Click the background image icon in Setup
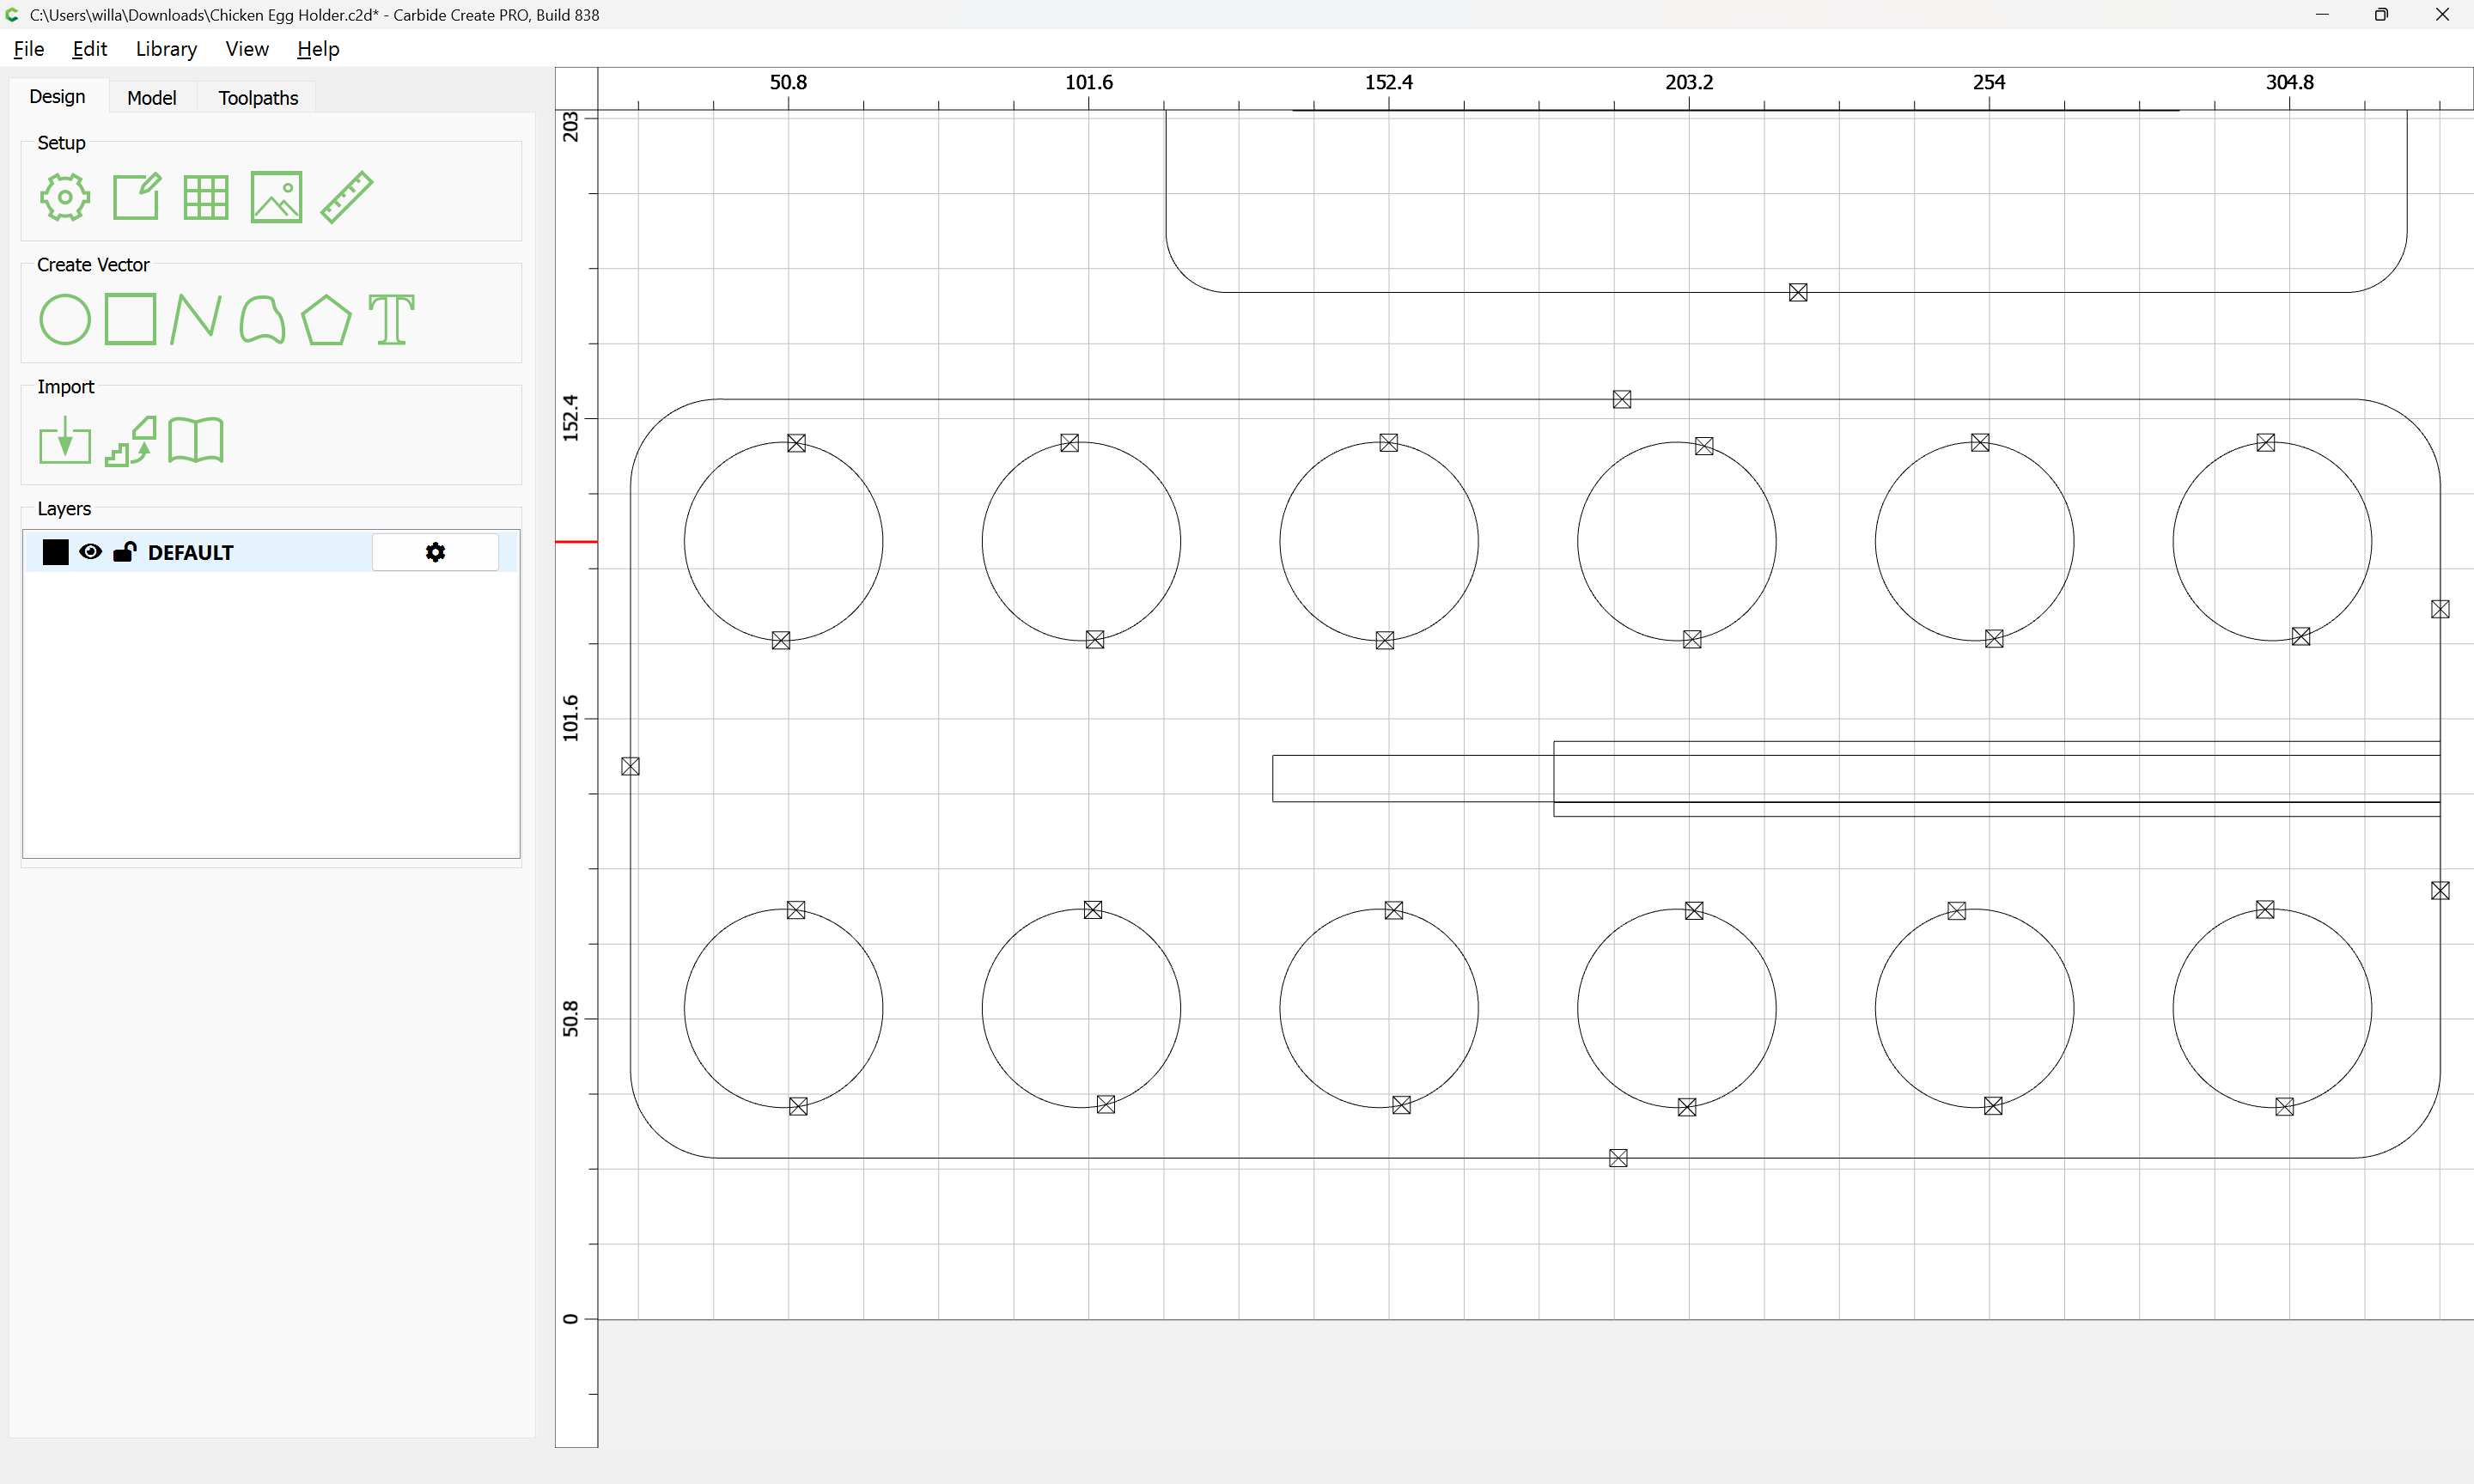Image resolution: width=2474 pixels, height=1484 pixels. [x=276, y=197]
